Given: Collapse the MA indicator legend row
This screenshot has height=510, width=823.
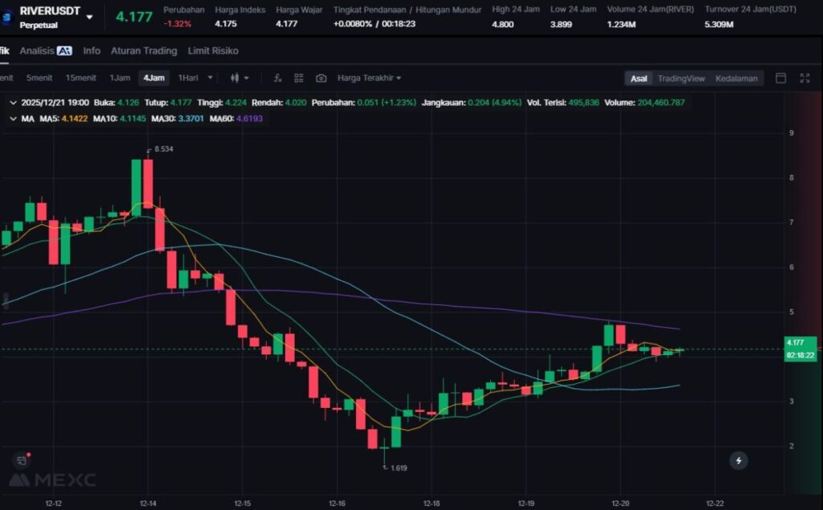Looking at the screenshot, I should pyautogui.click(x=12, y=119).
